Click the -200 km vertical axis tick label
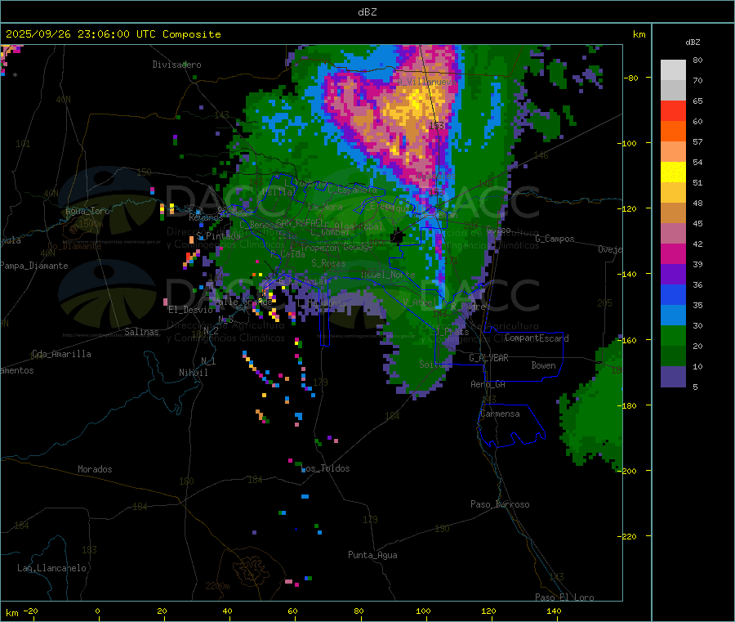 pos(627,471)
